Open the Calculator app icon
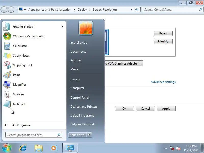The image size is (204, 153). [7, 46]
